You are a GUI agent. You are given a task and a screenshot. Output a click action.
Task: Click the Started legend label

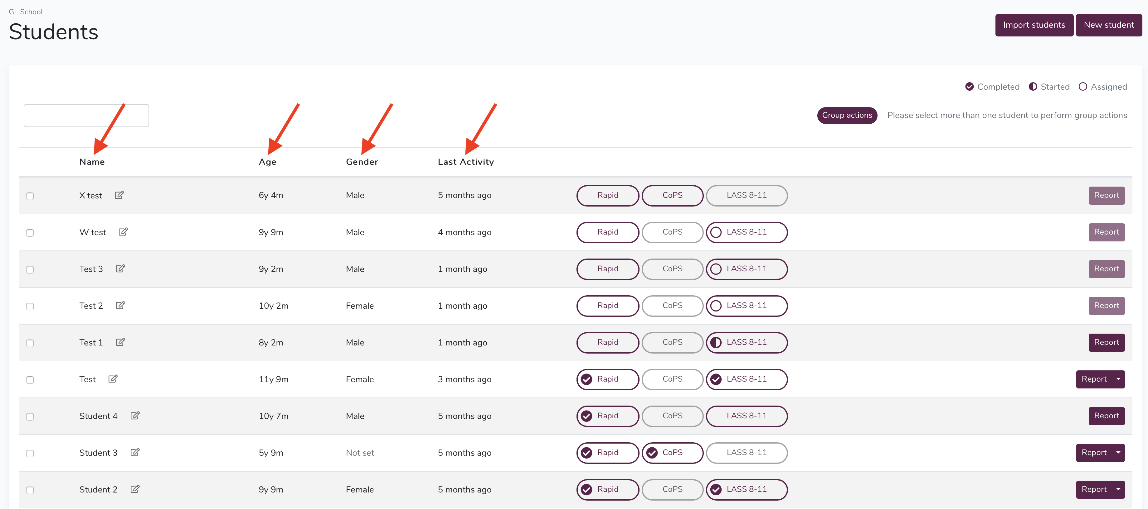click(x=1055, y=87)
